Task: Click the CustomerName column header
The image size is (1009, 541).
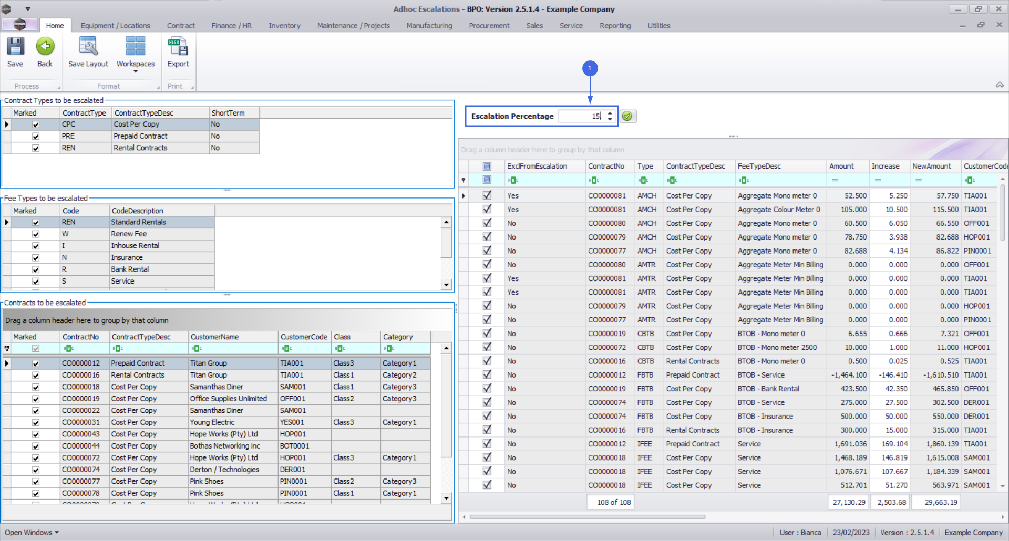Action: tap(214, 337)
